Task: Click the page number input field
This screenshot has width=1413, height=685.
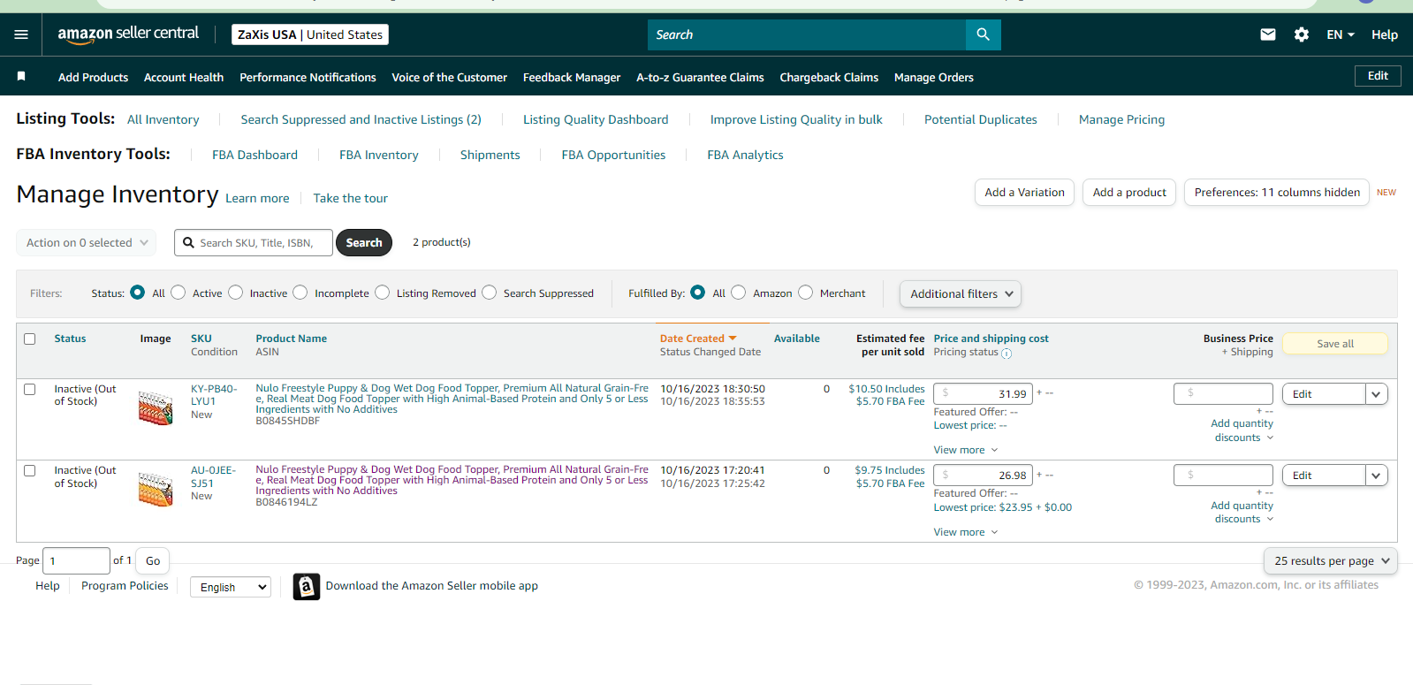Action: [76, 561]
